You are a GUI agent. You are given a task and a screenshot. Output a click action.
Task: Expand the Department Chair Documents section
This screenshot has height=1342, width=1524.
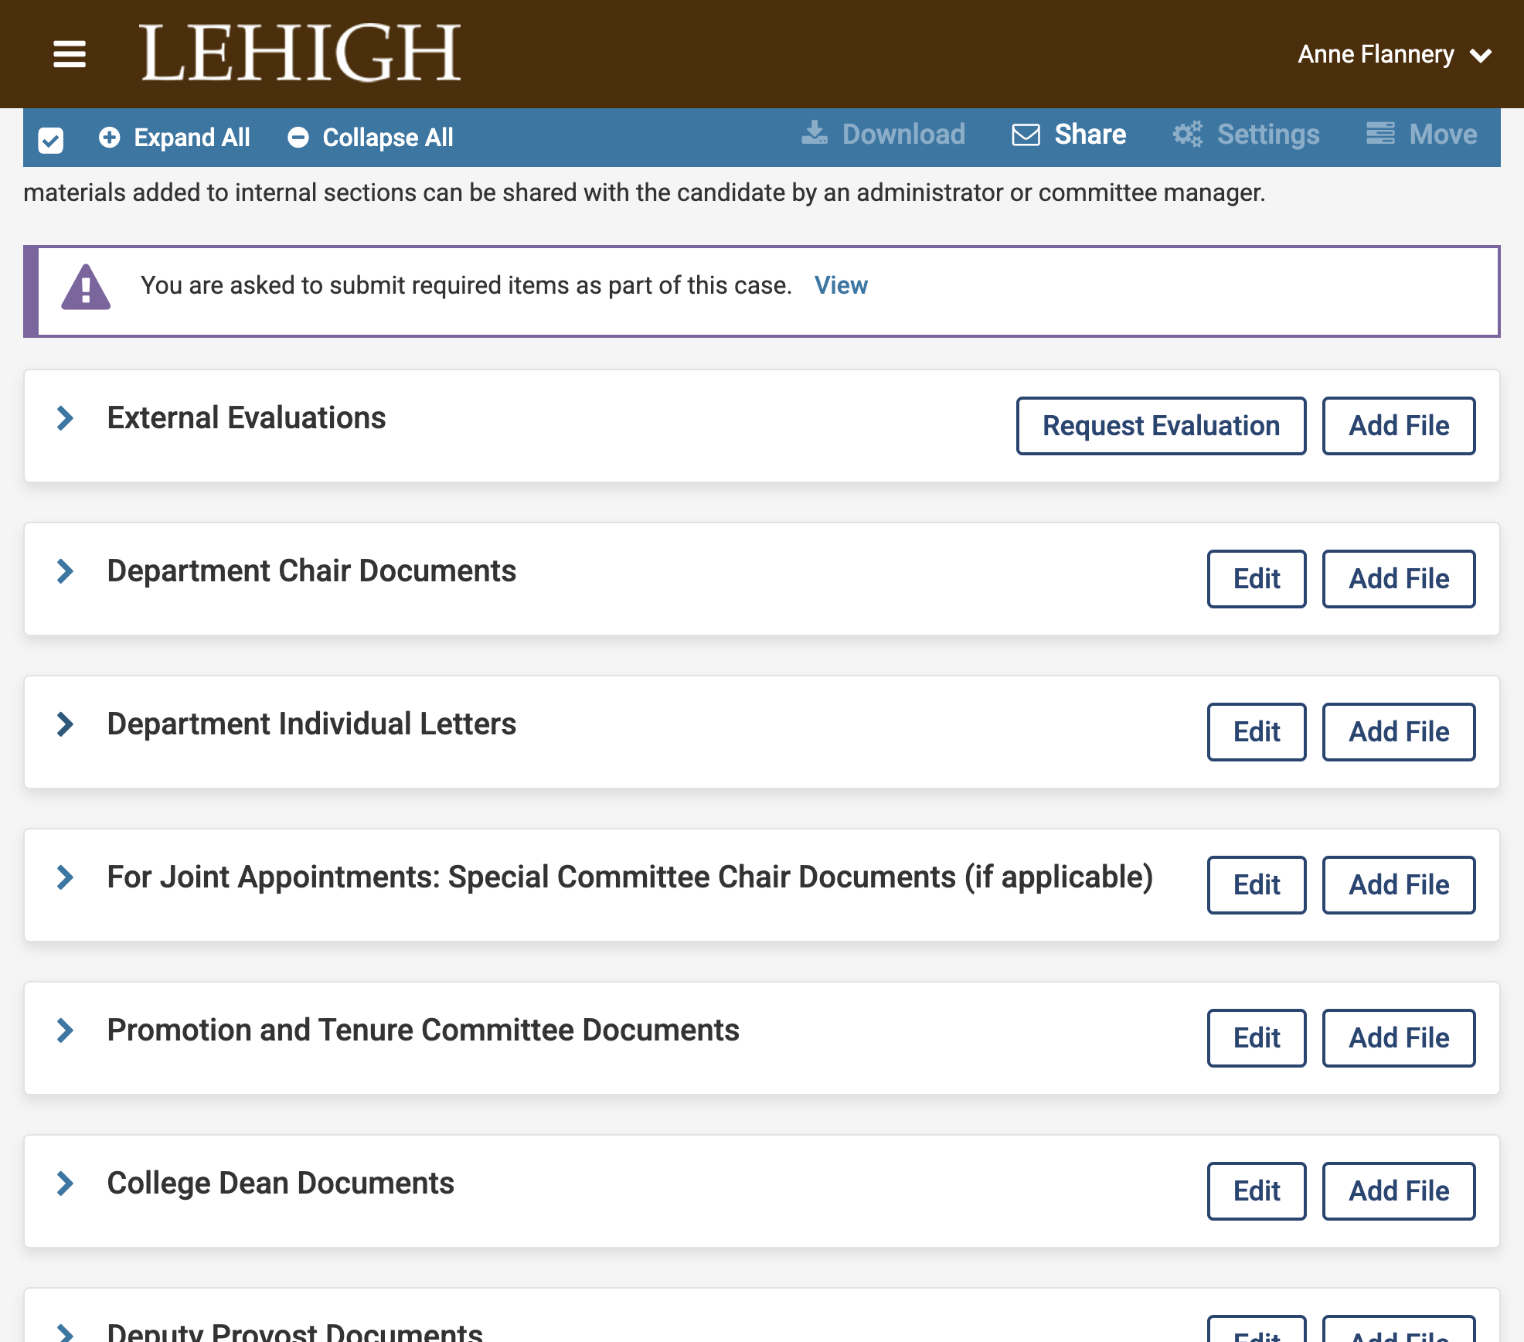click(66, 571)
